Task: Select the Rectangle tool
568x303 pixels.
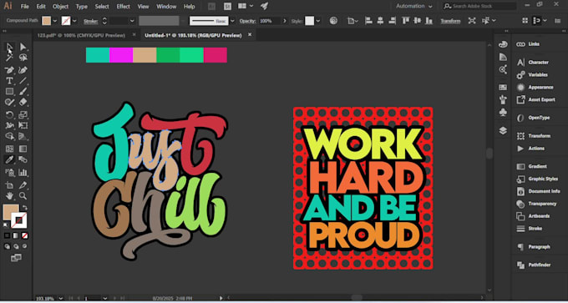Action: point(9,92)
